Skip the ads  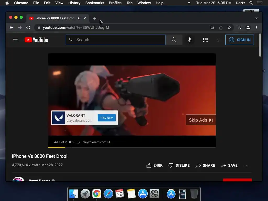point(201,120)
